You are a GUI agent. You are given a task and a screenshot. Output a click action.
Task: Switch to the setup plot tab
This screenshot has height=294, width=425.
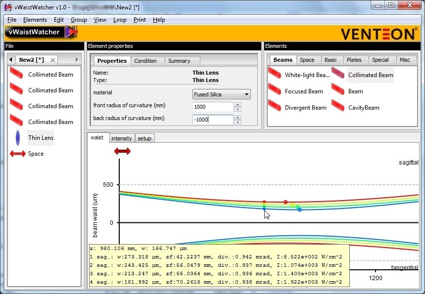click(144, 138)
